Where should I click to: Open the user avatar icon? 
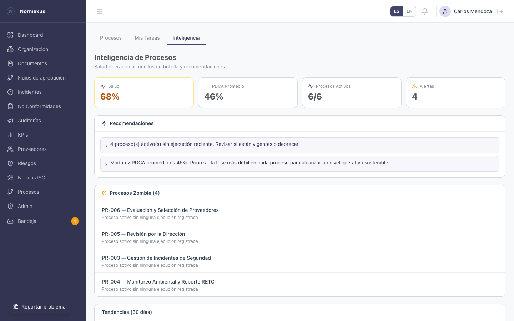point(445,11)
